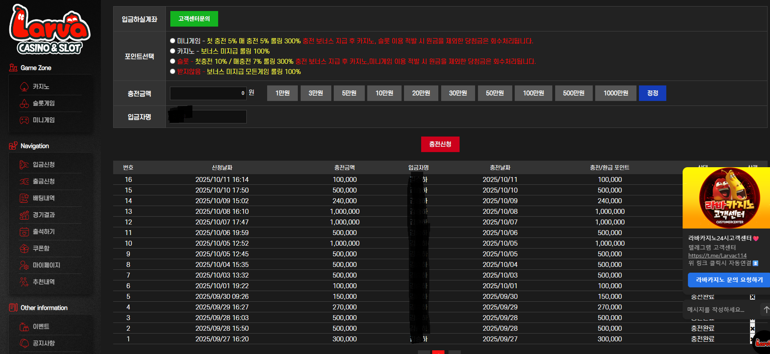Open the 출금신청 sidebar icon
Viewport: 770px width, 354px height.
click(x=24, y=181)
